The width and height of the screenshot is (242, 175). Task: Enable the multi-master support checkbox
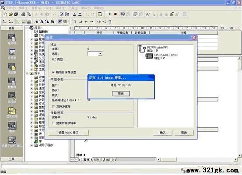tap(53, 106)
